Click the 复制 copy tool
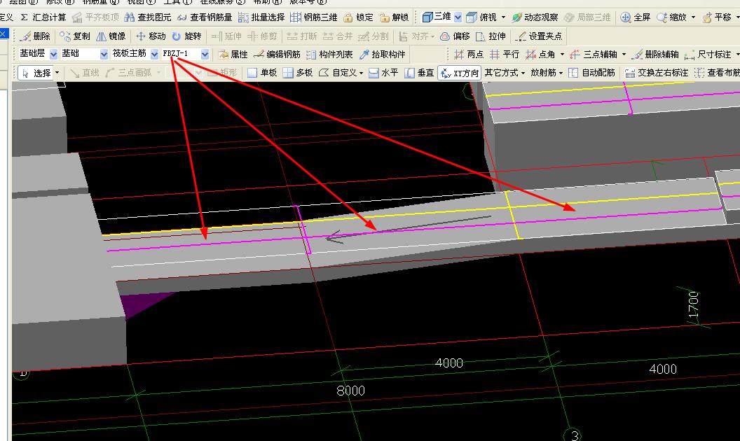 coord(75,36)
